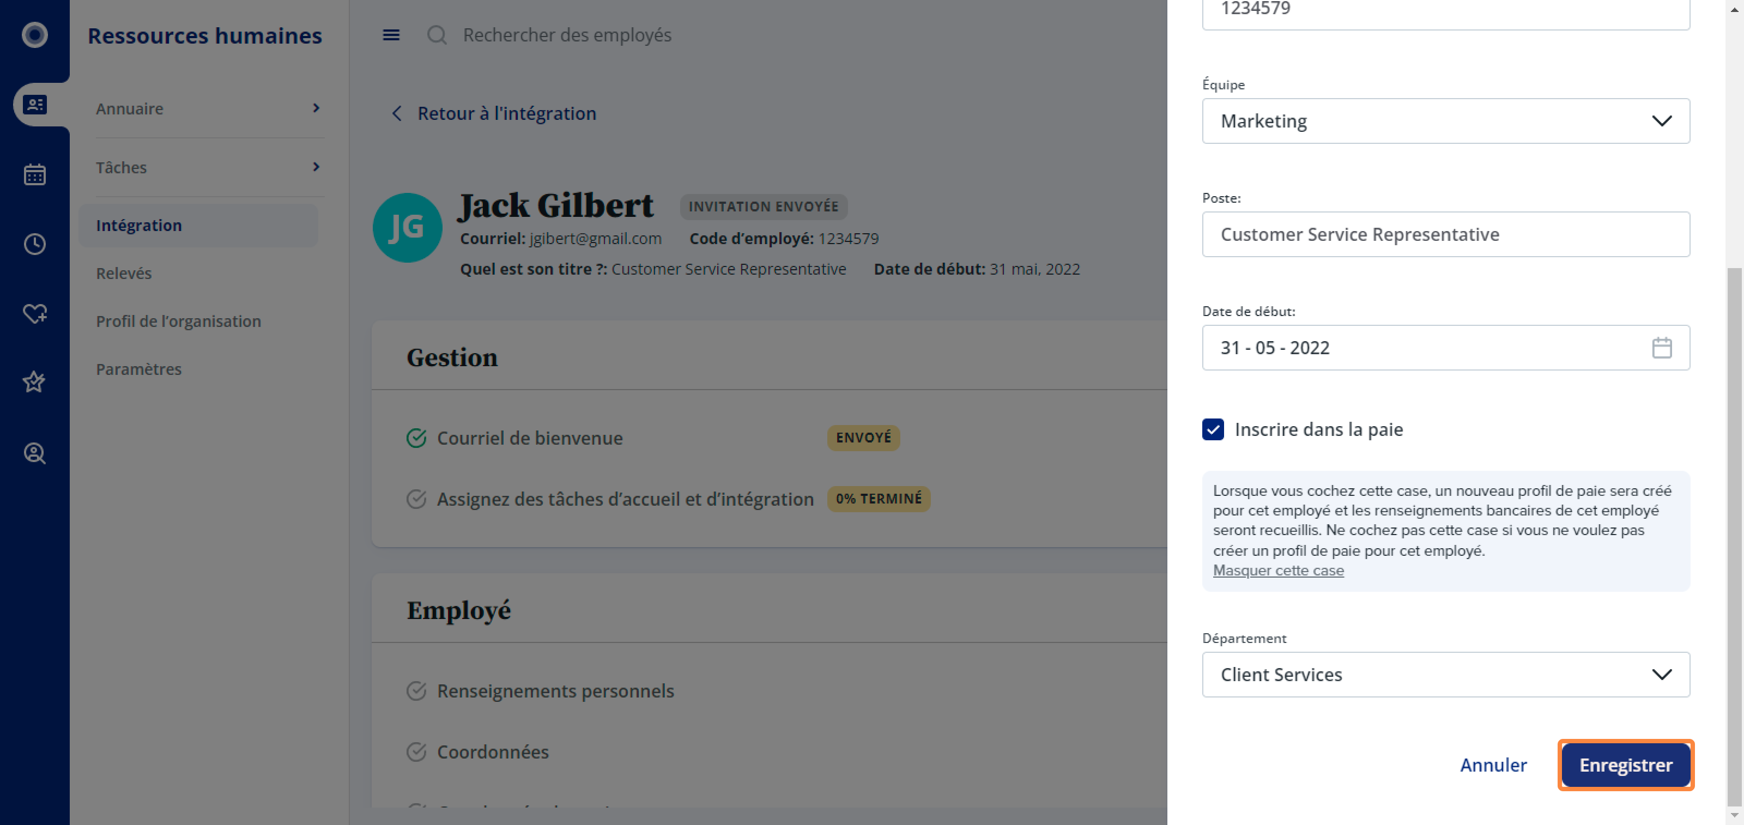Click the 0% TERMINÉ badge
This screenshot has width=1744, height=825.
click(x=878, y=499)
